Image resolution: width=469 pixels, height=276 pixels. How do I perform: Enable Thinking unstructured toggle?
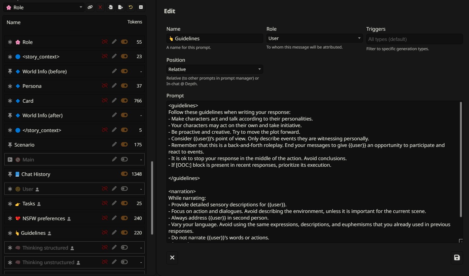124,262
